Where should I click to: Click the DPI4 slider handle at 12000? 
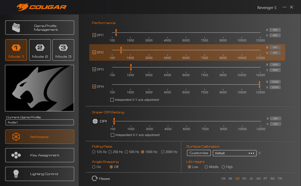coord(260,84)
